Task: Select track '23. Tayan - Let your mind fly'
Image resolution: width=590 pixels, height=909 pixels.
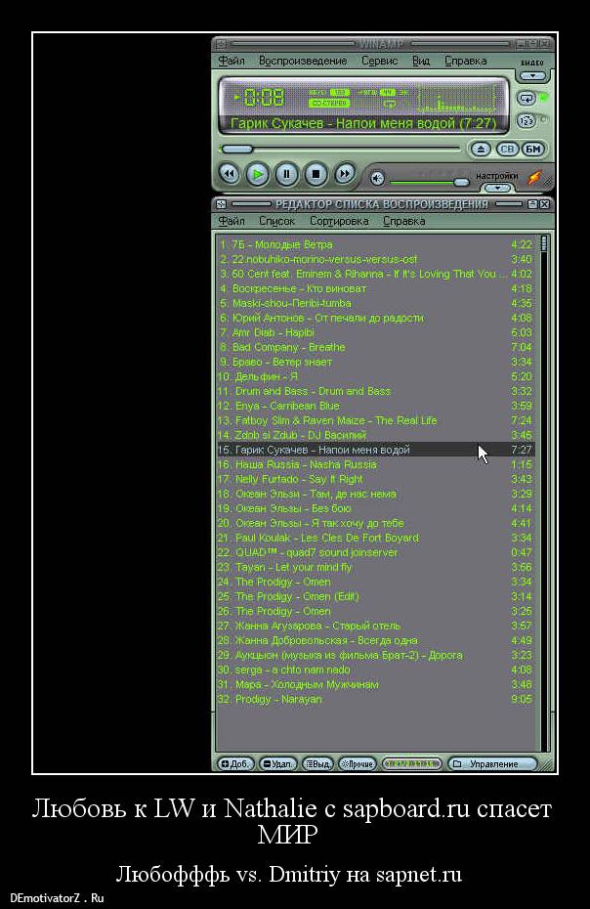Action: 375,567
